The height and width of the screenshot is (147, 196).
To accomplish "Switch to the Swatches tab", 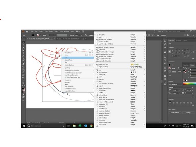I will click(186, 65).
